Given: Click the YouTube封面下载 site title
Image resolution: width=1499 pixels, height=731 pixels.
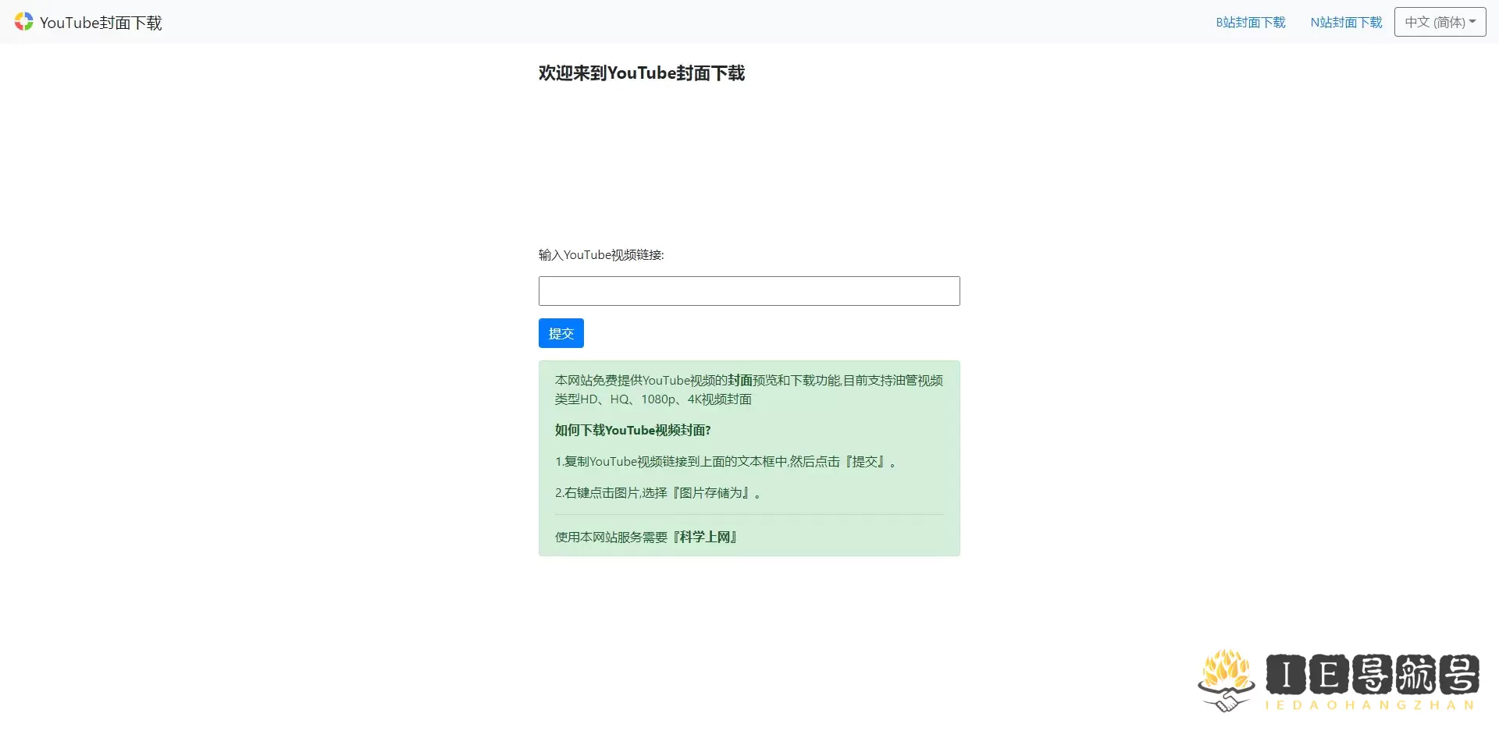Looking at the screenshot, I should pos(101,23).
